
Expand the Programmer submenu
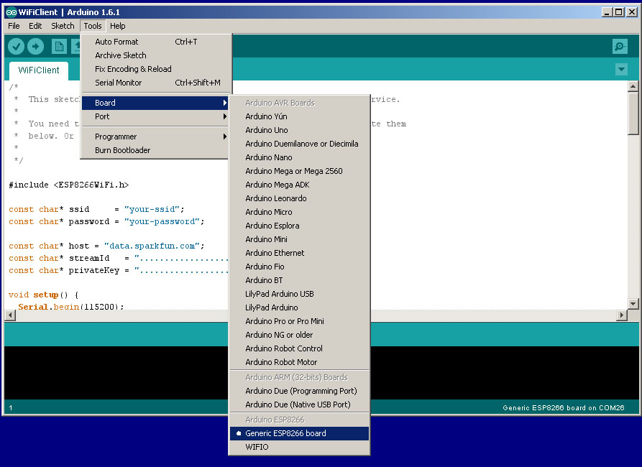(x=155, y=137)
